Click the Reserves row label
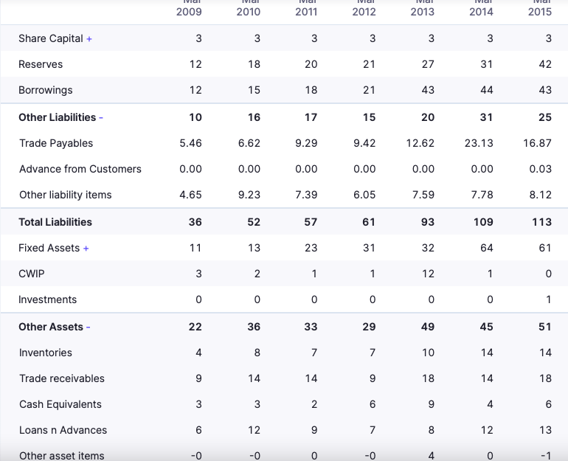568x461 pixels. (x=41, y=64)
